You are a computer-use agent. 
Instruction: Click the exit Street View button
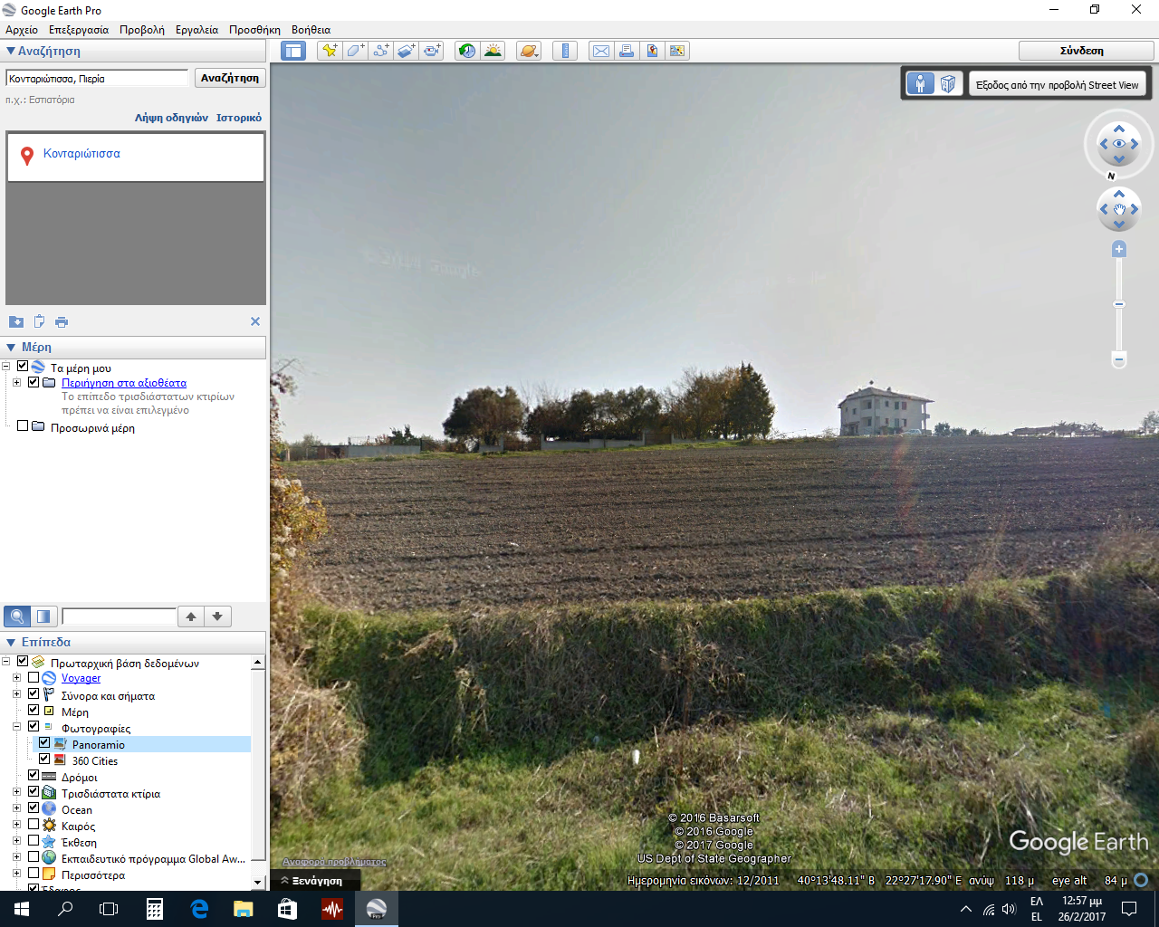click(1057, 85)
